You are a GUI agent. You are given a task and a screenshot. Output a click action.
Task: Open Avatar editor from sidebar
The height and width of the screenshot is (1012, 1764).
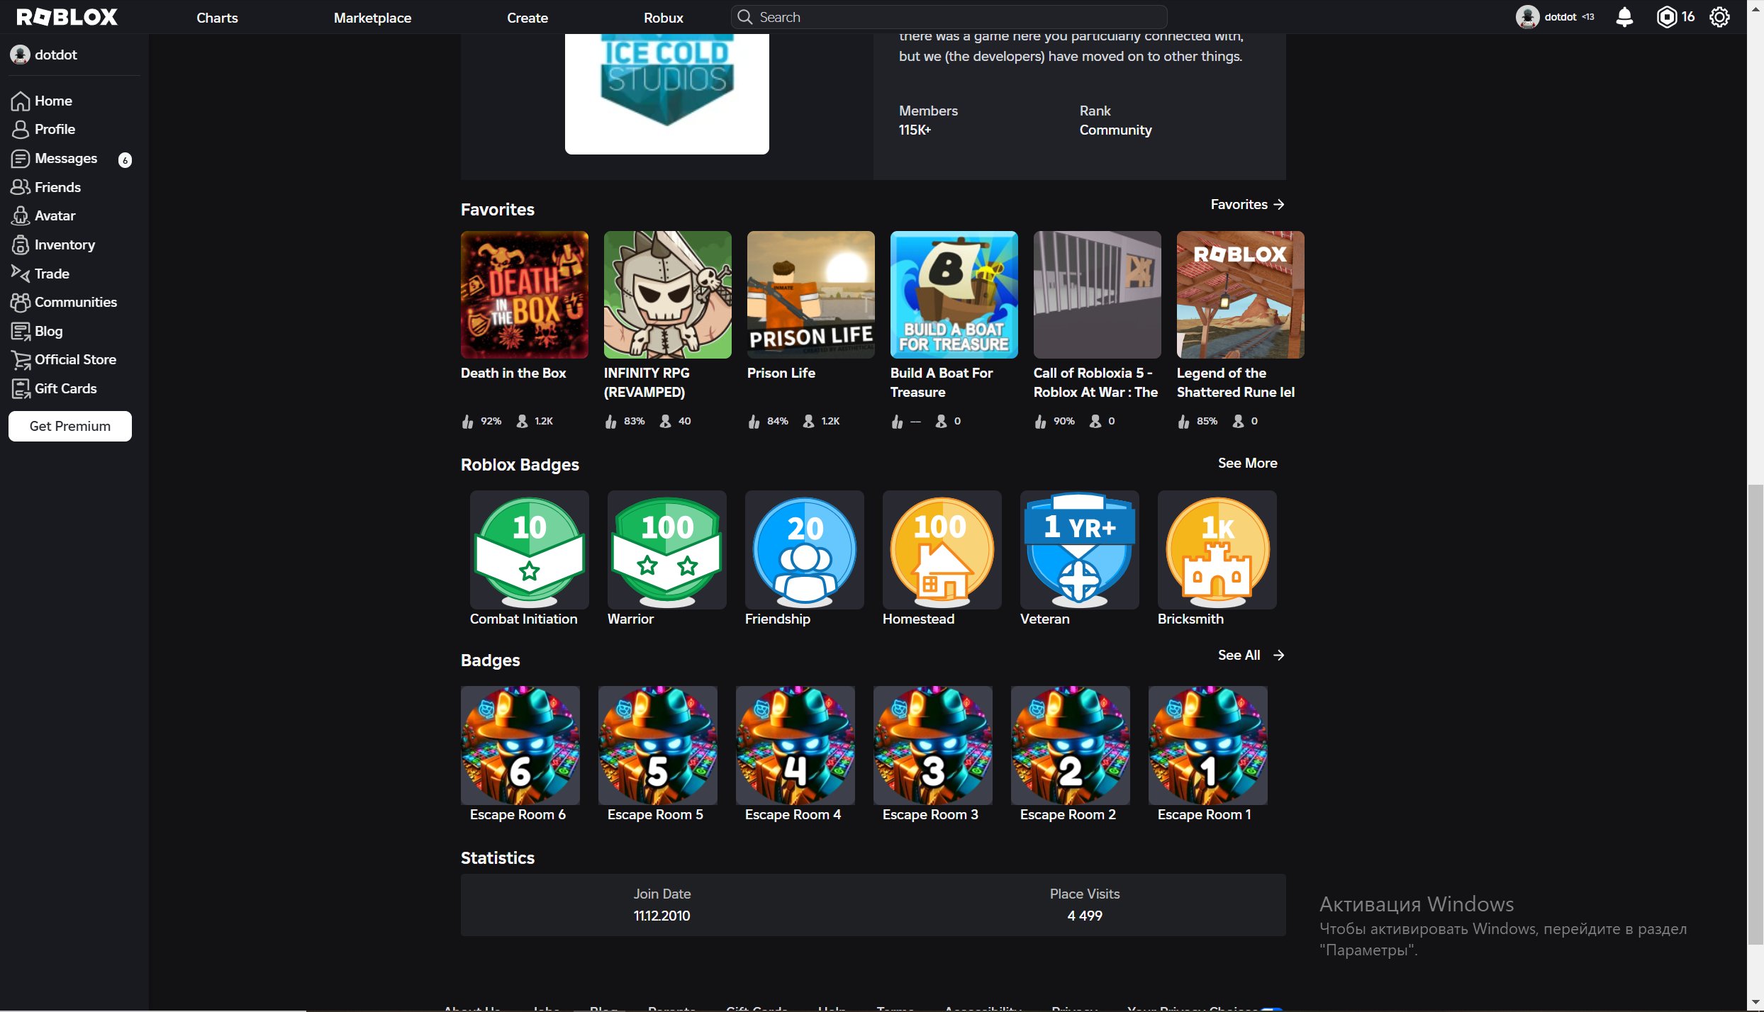tap(43, 215)
